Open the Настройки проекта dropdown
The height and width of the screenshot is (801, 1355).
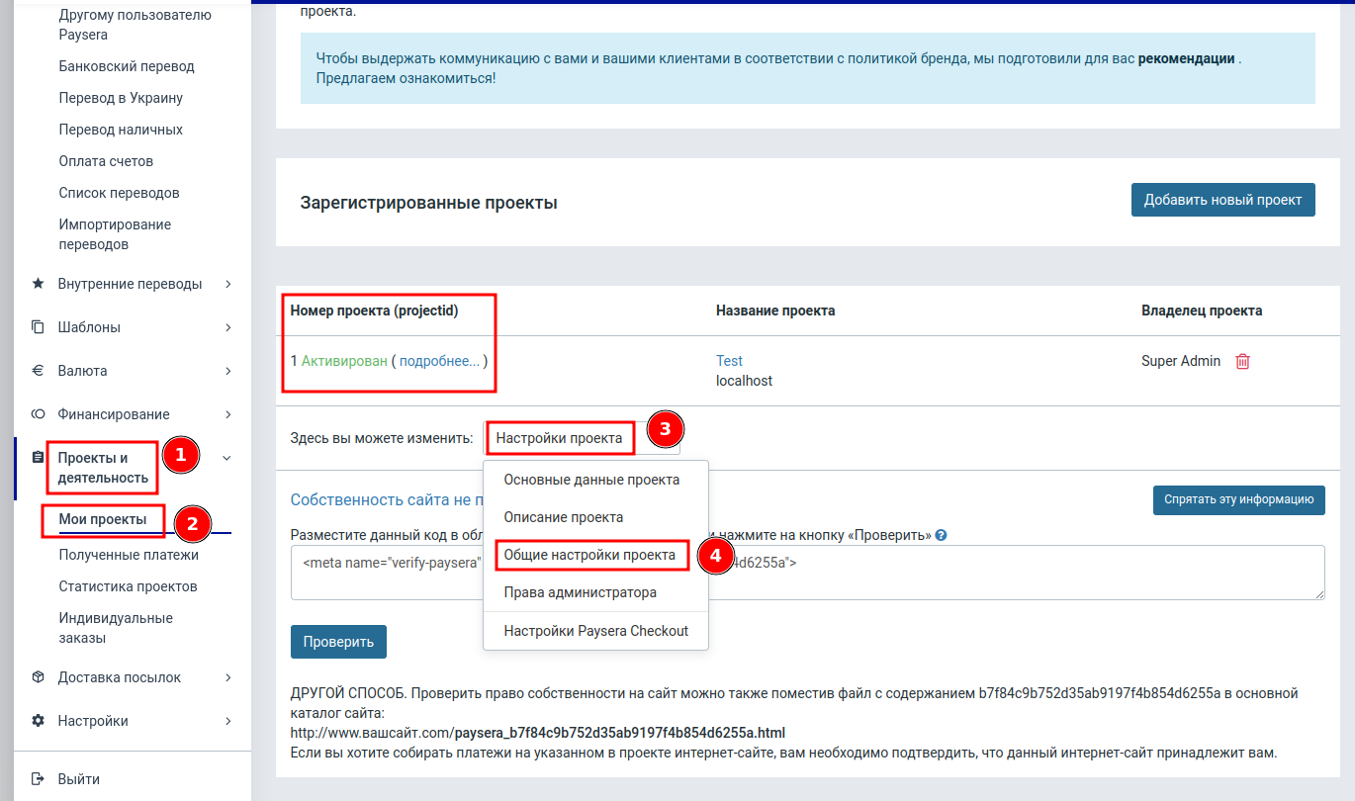(581, 438)
